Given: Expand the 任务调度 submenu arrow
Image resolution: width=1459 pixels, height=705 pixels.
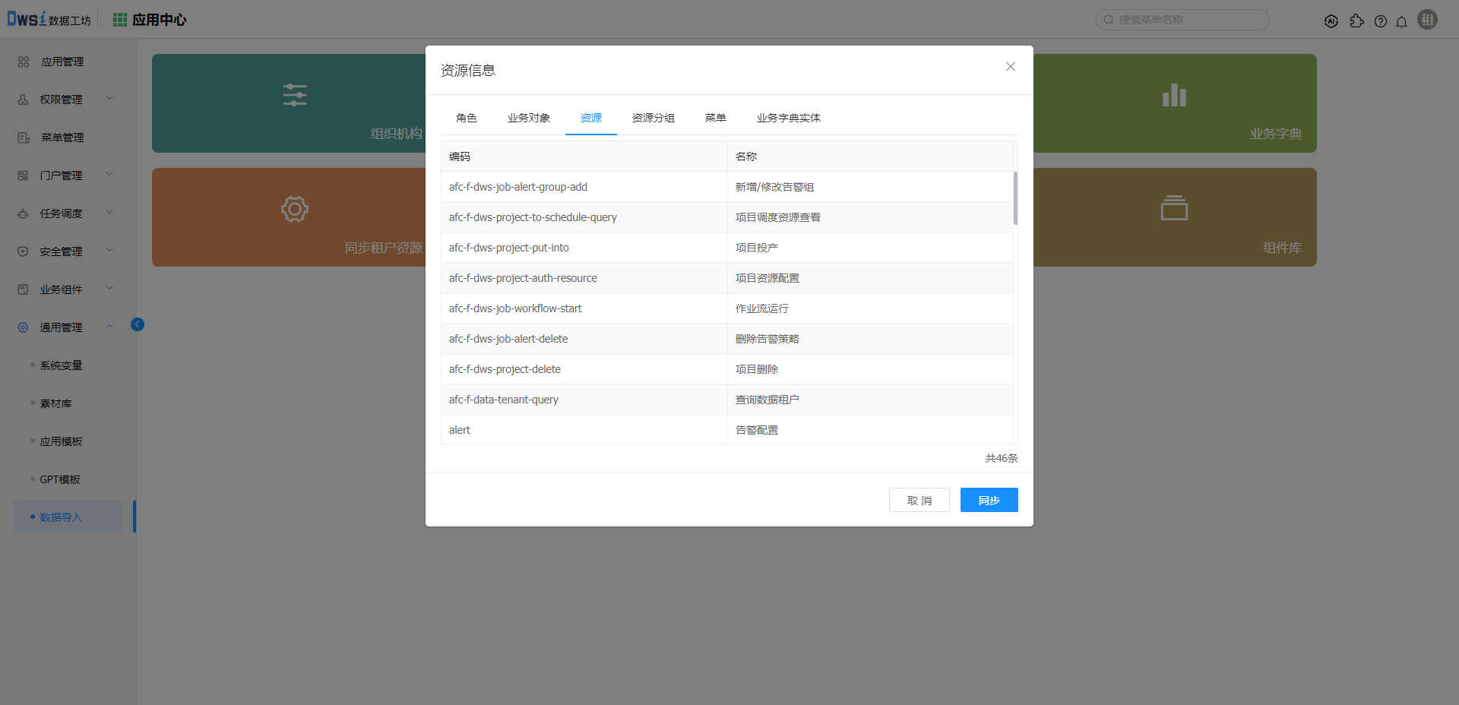Looking at the screenshot, I should (x=109, y=212).
